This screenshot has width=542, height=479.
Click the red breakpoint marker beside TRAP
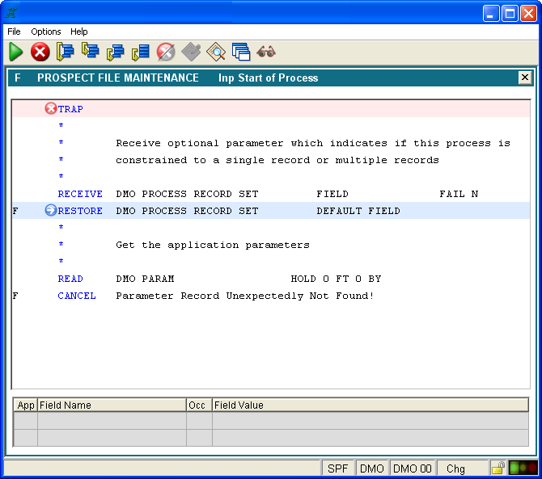tap(51, 109)
